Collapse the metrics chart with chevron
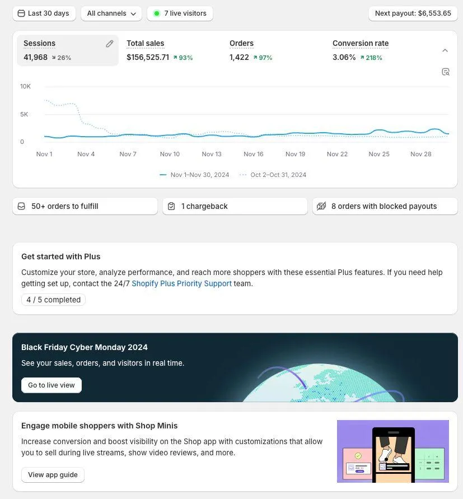 tap(445, 50)
